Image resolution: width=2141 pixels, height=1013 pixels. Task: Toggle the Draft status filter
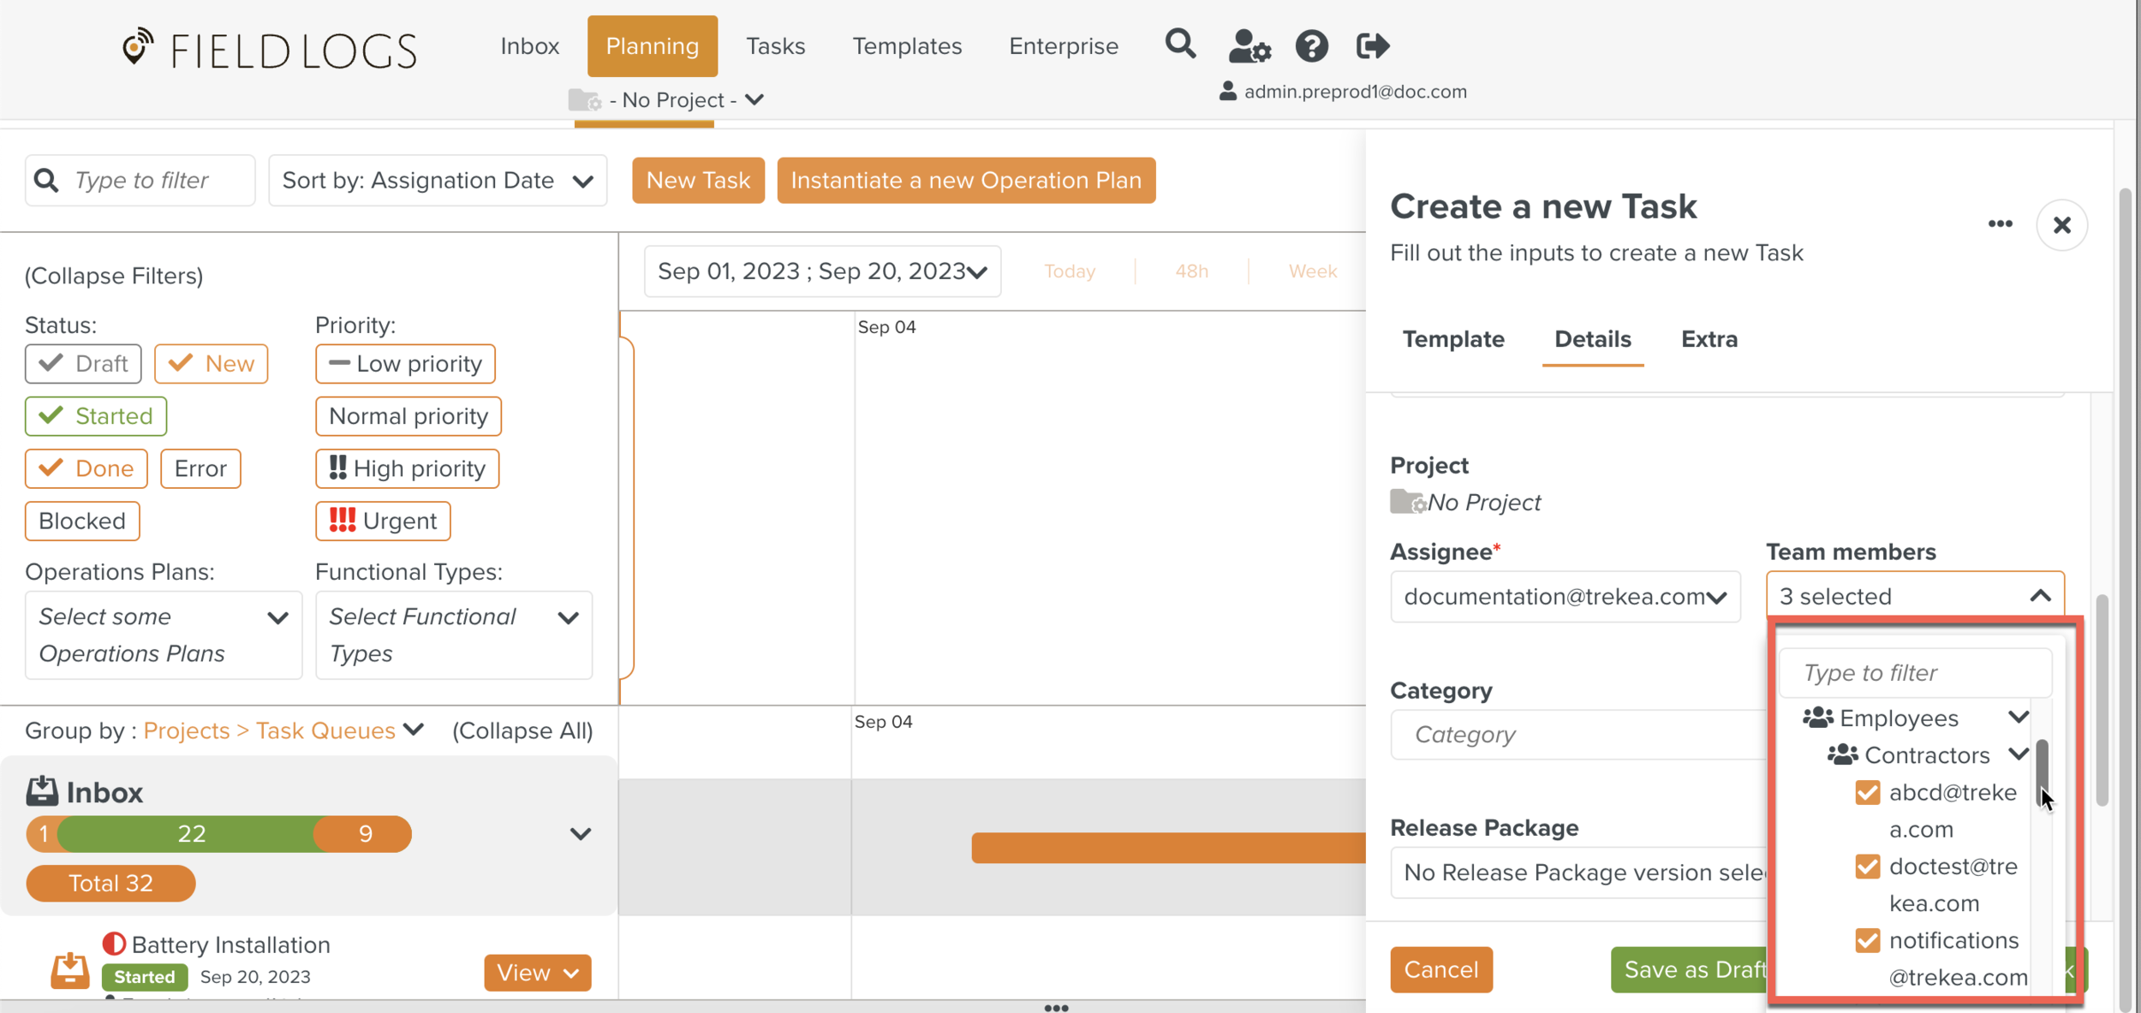(83, 364)
